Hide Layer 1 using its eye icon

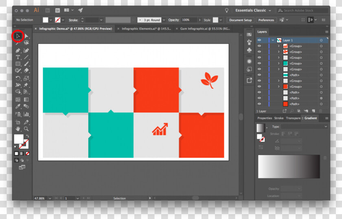pos(259,40)
